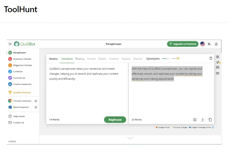Download the paraphrased output
229x149 pixels.
pos(203,120)
